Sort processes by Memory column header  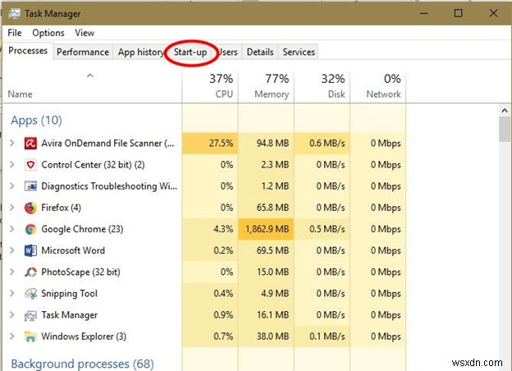(266, 86)
